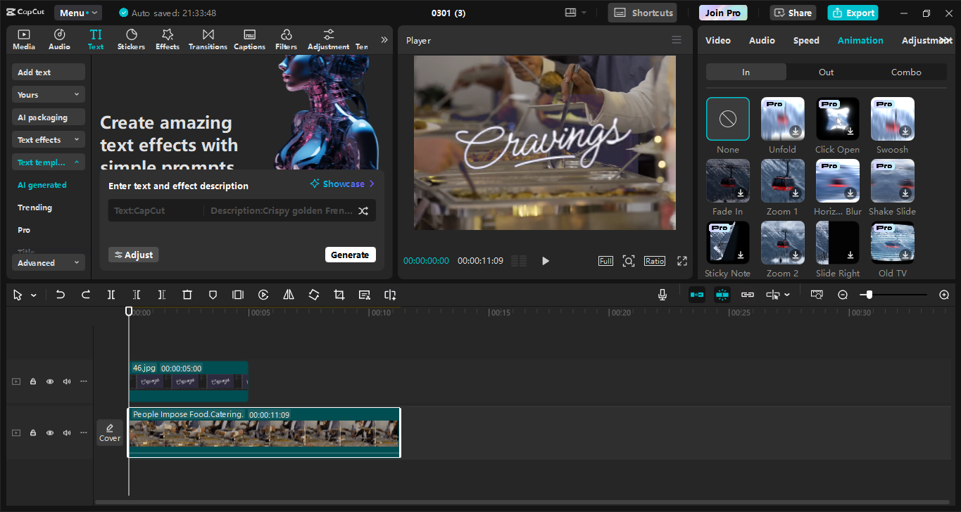Lock the People Impose Food track
This screenshot has height=512, width=961.
32,433
